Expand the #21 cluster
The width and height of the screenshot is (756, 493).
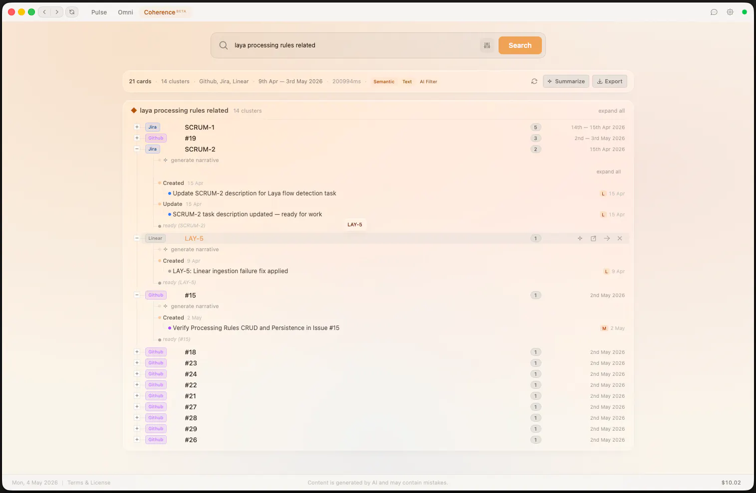pos(137,396)
